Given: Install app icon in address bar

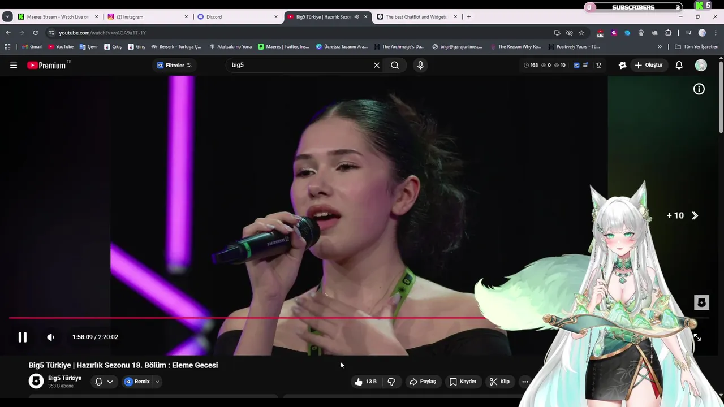Looking at the screenshot, I should (557, 33).
